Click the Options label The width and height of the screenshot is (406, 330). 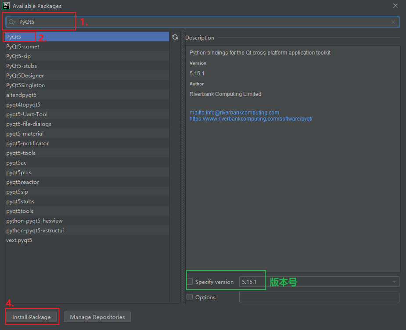[x=205, y=298]
